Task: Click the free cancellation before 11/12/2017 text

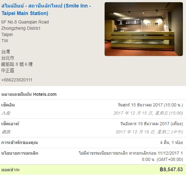Action: 131,156
